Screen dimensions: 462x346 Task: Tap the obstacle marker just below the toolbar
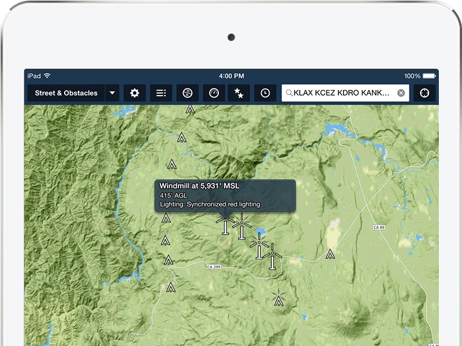[189, 109]
